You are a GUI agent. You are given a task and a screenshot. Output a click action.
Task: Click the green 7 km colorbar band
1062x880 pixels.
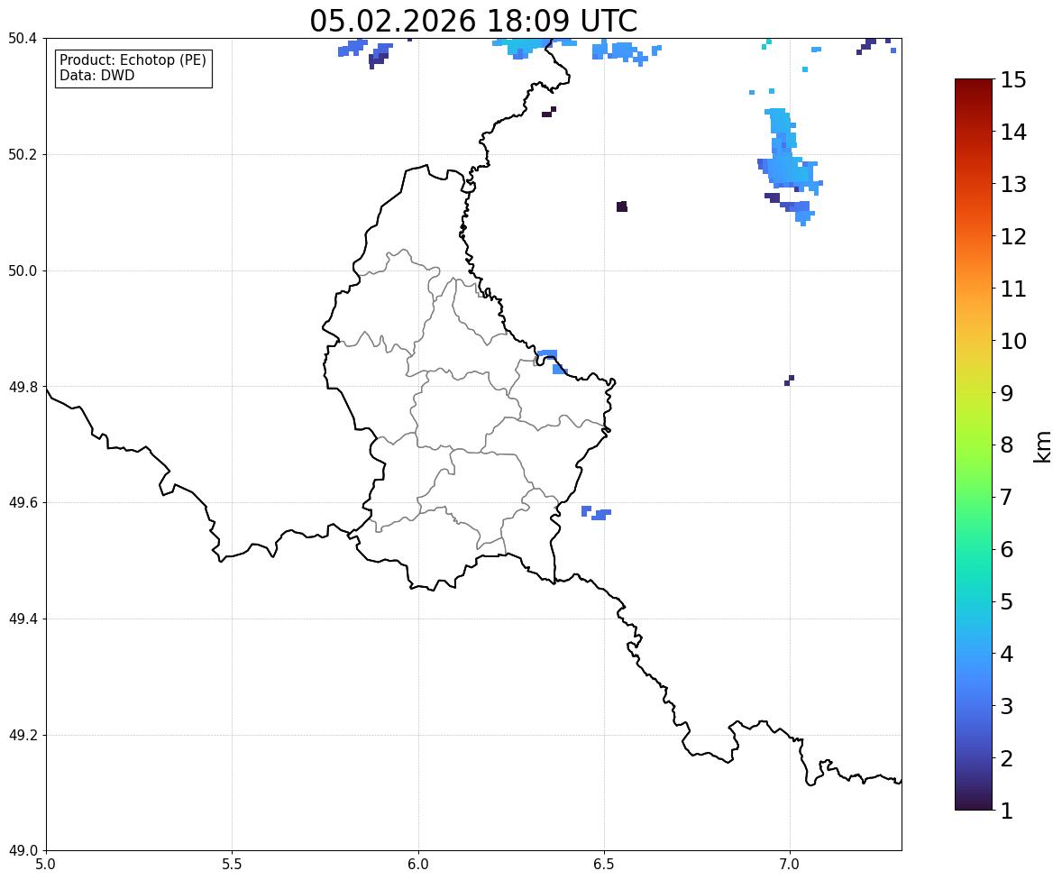[974, 497]
